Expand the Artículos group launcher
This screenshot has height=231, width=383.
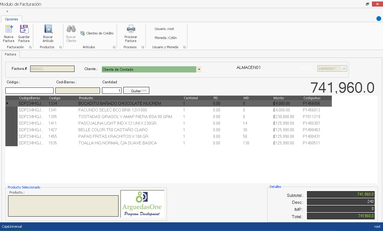coord(114,47)
